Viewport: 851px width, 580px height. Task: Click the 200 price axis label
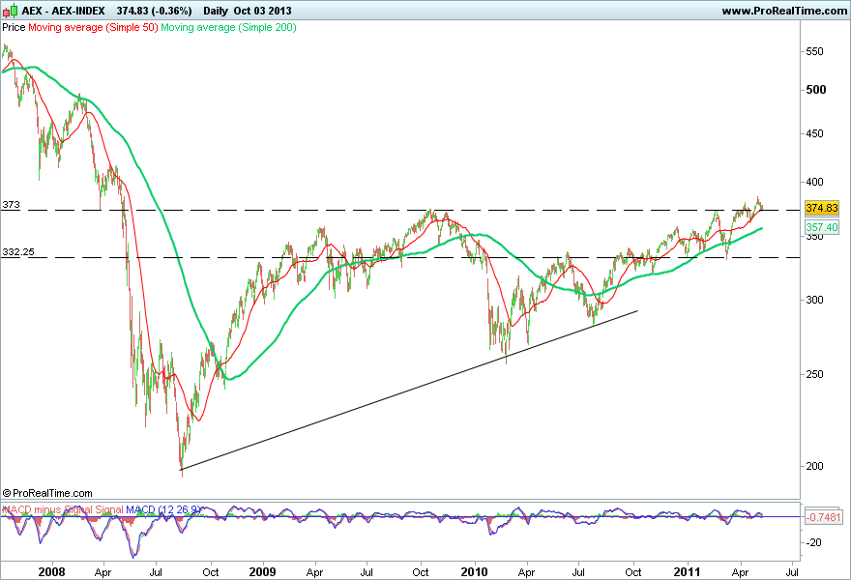(814, 466)
